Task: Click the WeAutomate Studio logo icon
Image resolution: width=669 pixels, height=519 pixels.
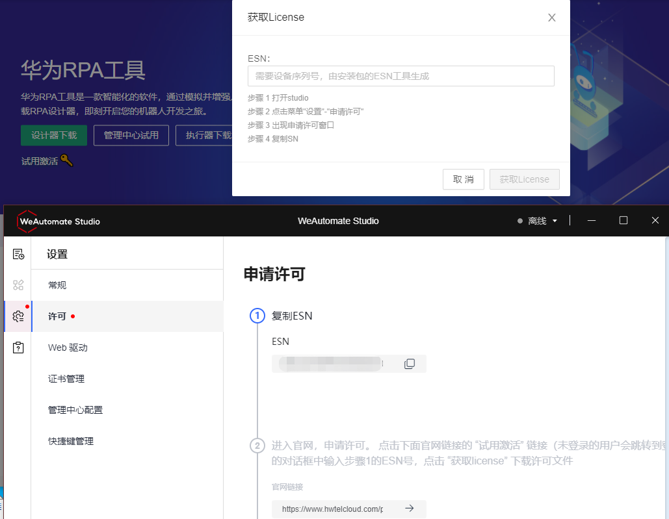Action: tap(25, 221)
